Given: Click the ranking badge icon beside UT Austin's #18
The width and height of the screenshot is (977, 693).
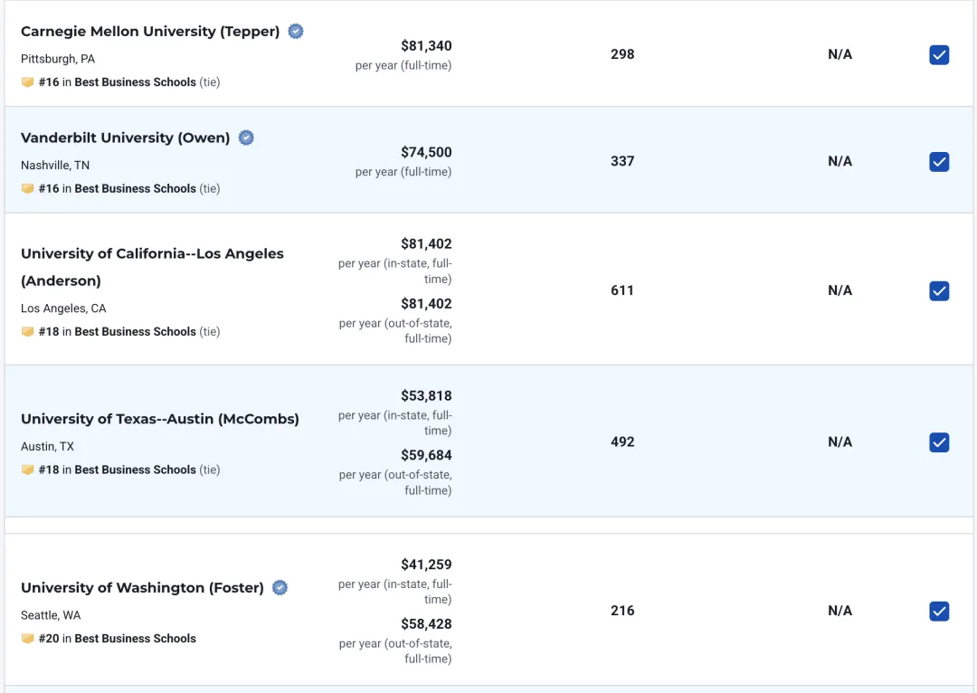Looking at the screenshot, I should [28, 470].
